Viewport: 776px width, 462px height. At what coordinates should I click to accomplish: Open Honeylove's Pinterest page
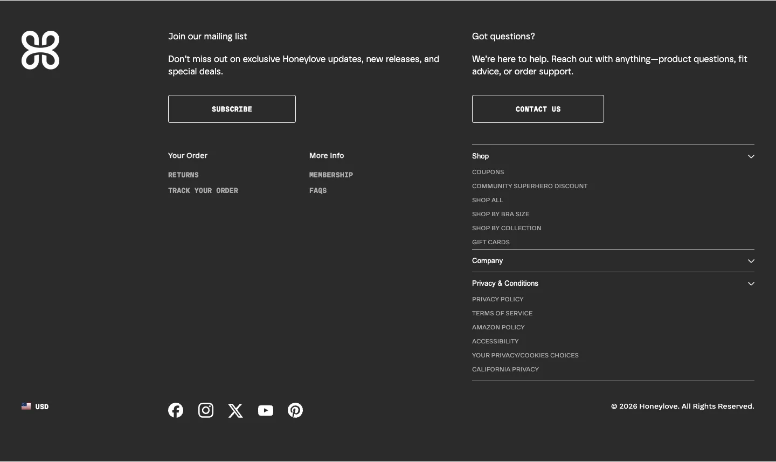coord(295,410)
